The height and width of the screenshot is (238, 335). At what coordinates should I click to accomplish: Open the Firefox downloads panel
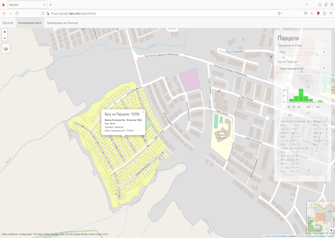point(312,12)
